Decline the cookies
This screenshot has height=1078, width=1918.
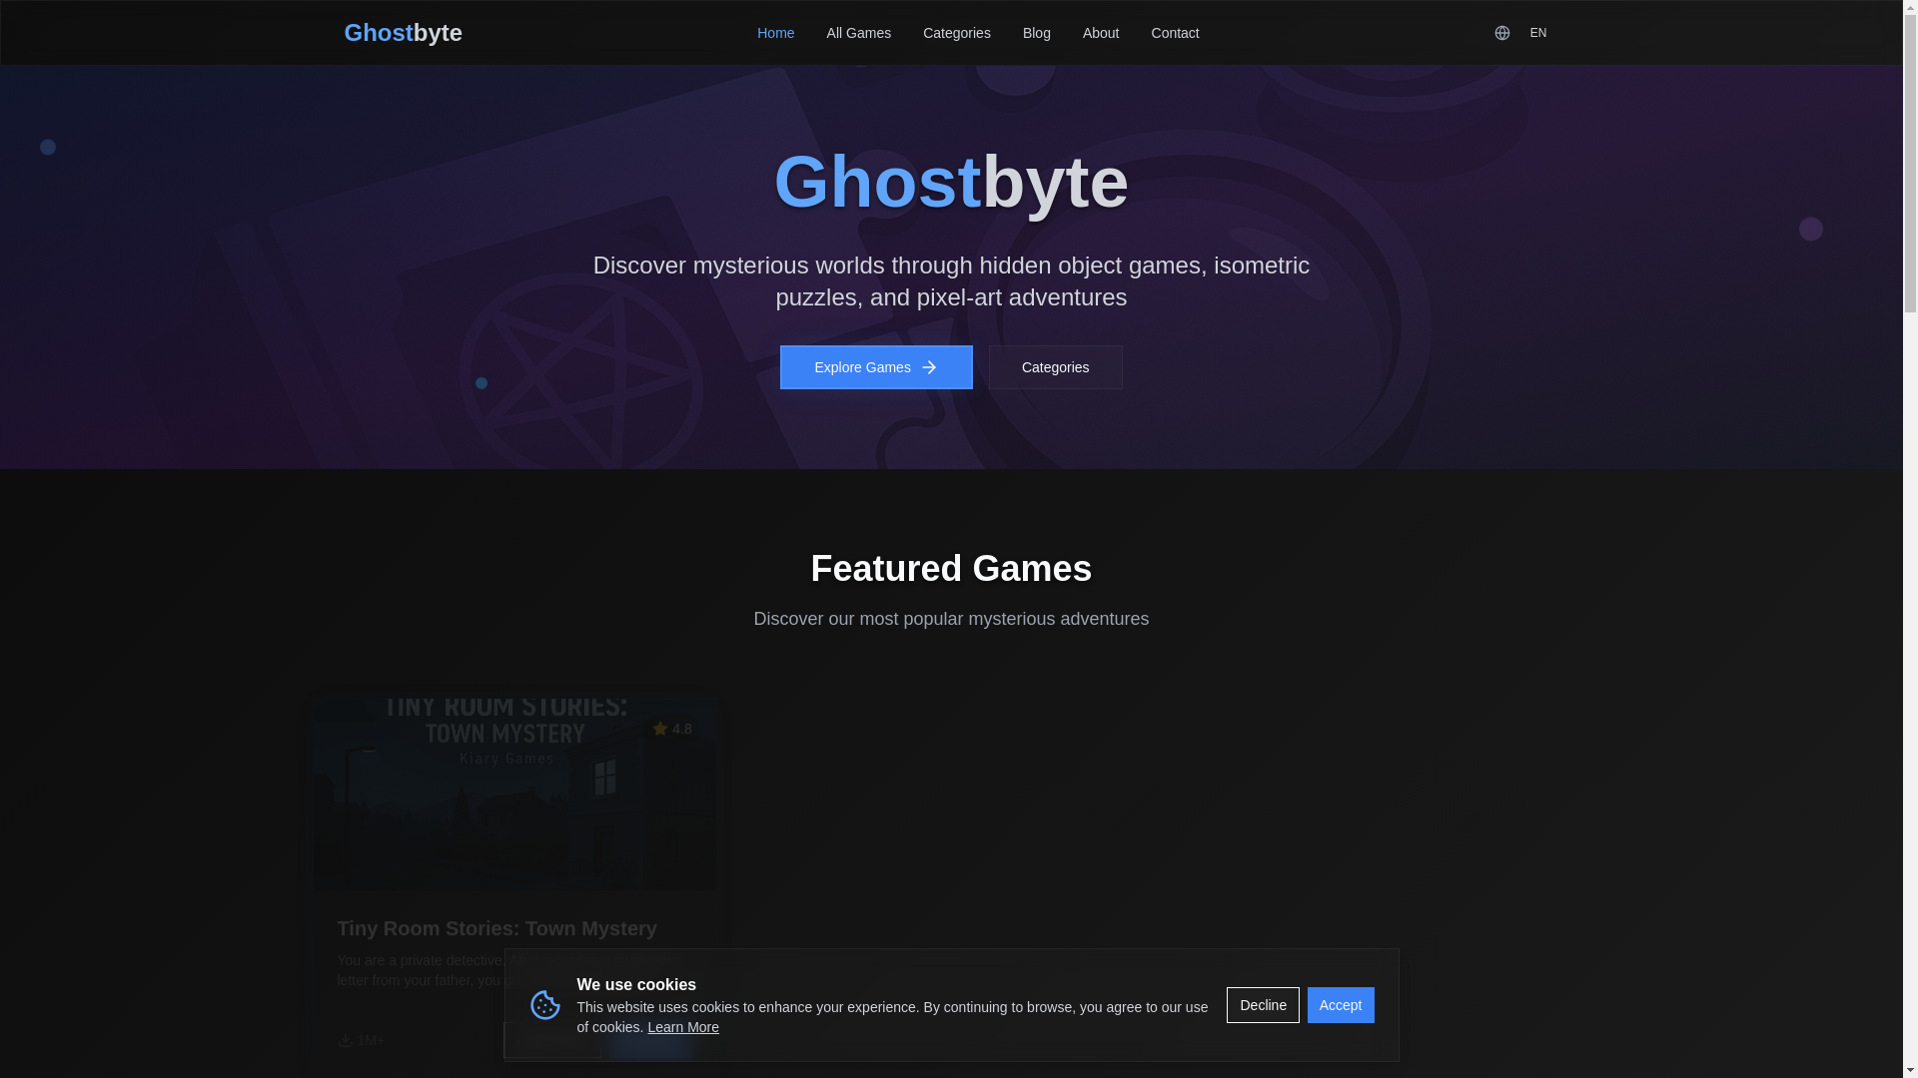point(1263,1005)
